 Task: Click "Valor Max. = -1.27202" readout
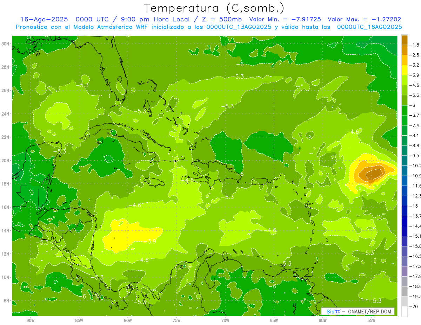tap(364, 19)
